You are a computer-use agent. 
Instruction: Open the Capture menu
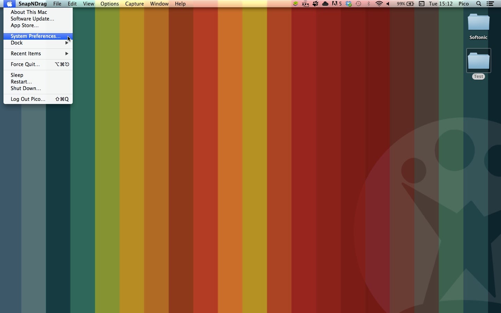pos(134,4)
